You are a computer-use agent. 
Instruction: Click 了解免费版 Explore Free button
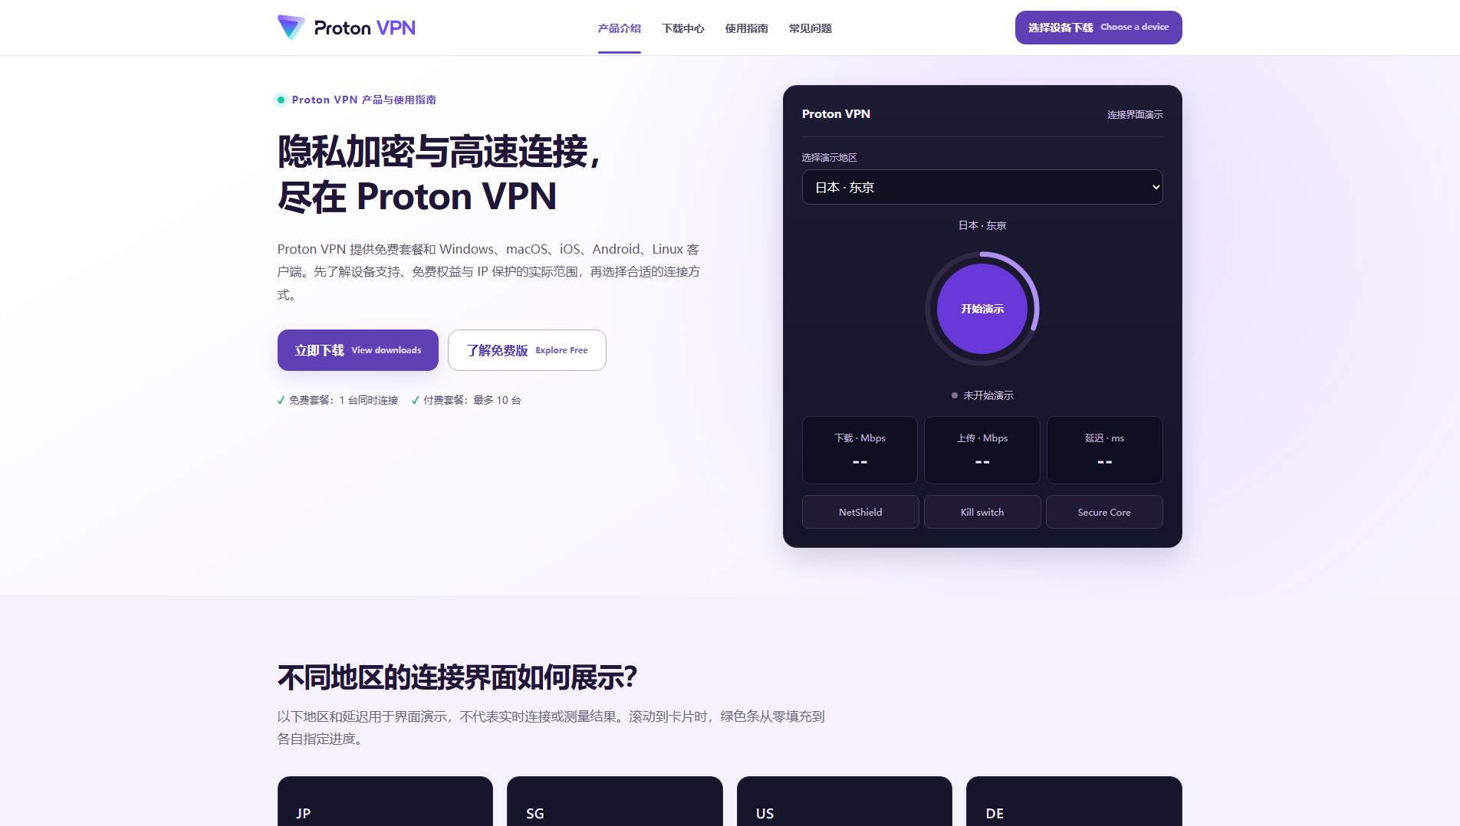(527, 350)
